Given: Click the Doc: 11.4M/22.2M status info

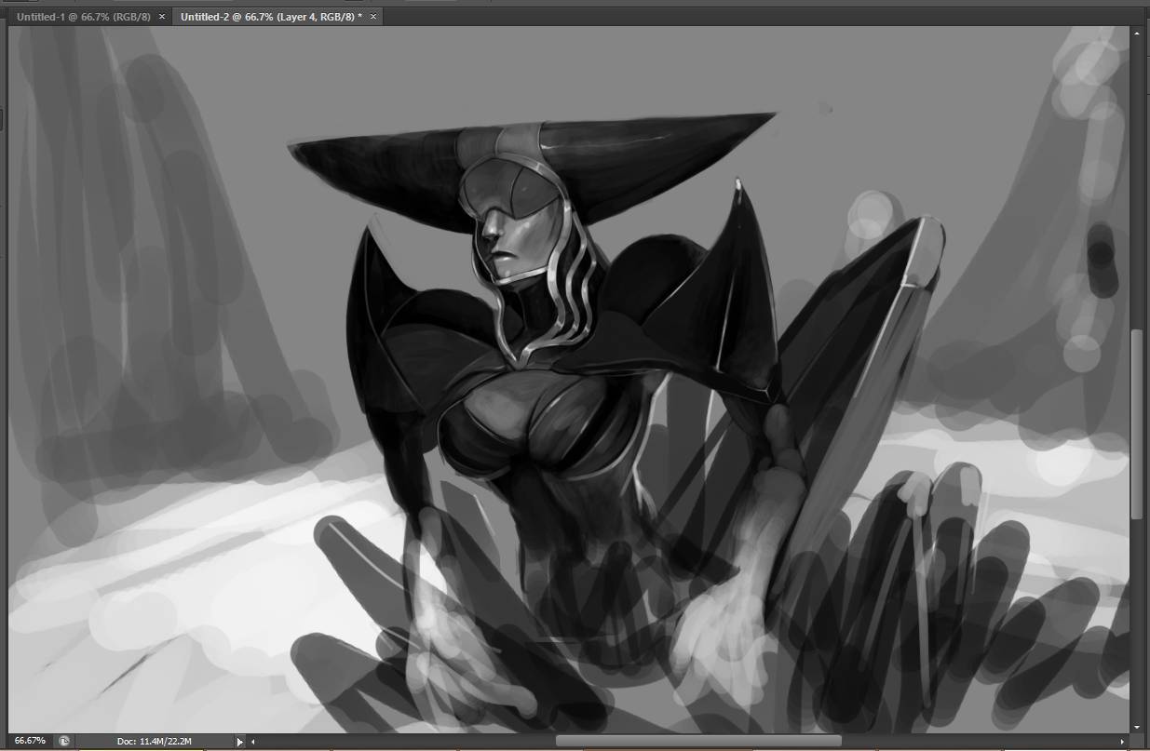Looking at the screenshot, I should [x=155, y=741].
